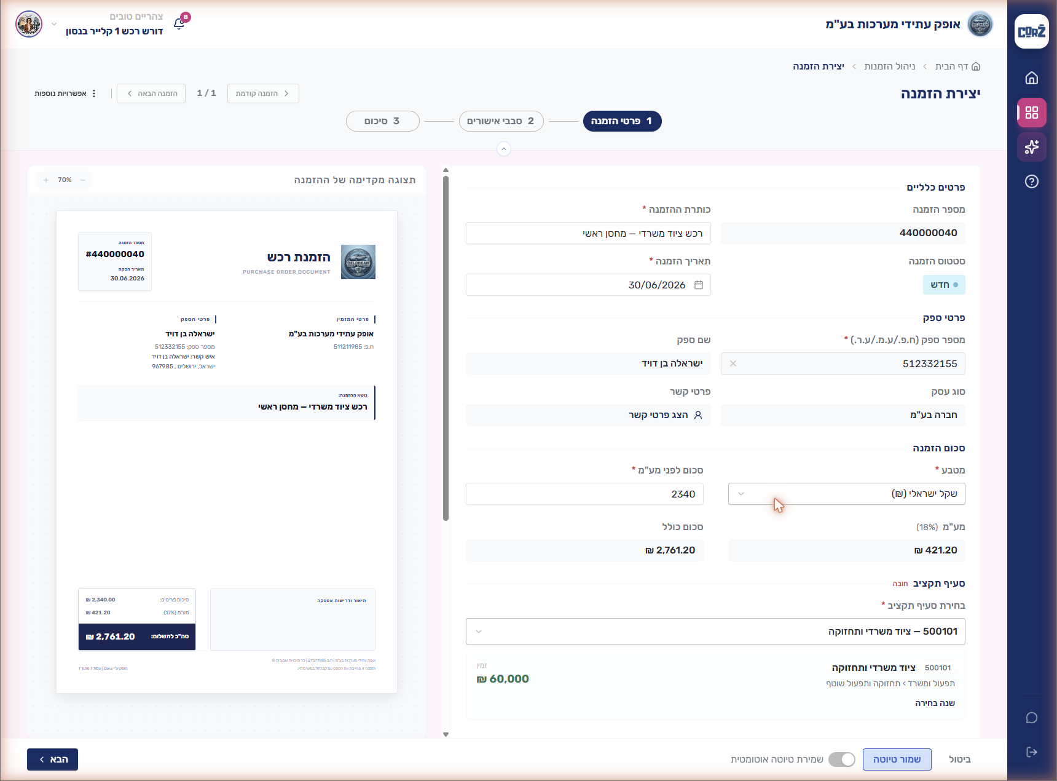
Task: Click breadcrumb ניהול הזמנות
Action: pos(890,66)
